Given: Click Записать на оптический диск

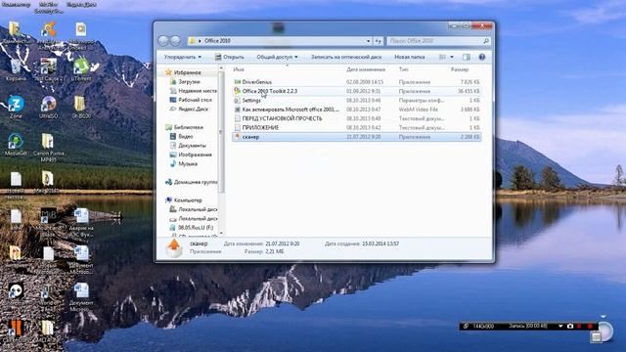Looking at the screenshot, I should click(346, 57).
